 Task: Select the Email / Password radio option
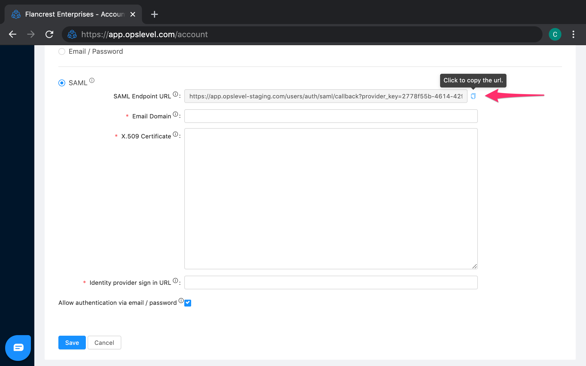click(x=62, y=51)
